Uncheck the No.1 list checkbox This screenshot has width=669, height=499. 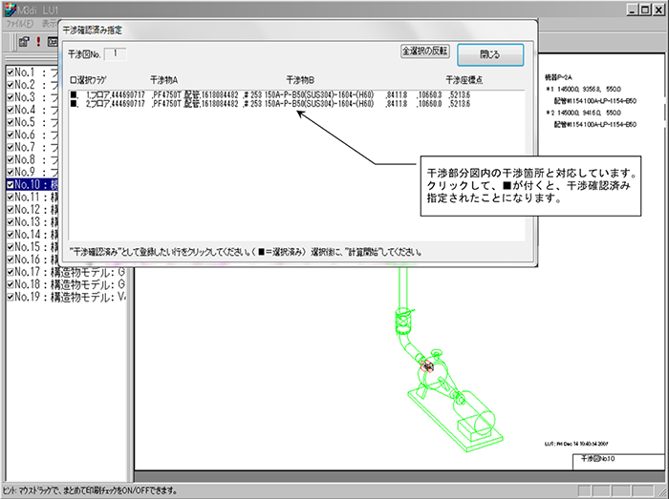(10, 72)
